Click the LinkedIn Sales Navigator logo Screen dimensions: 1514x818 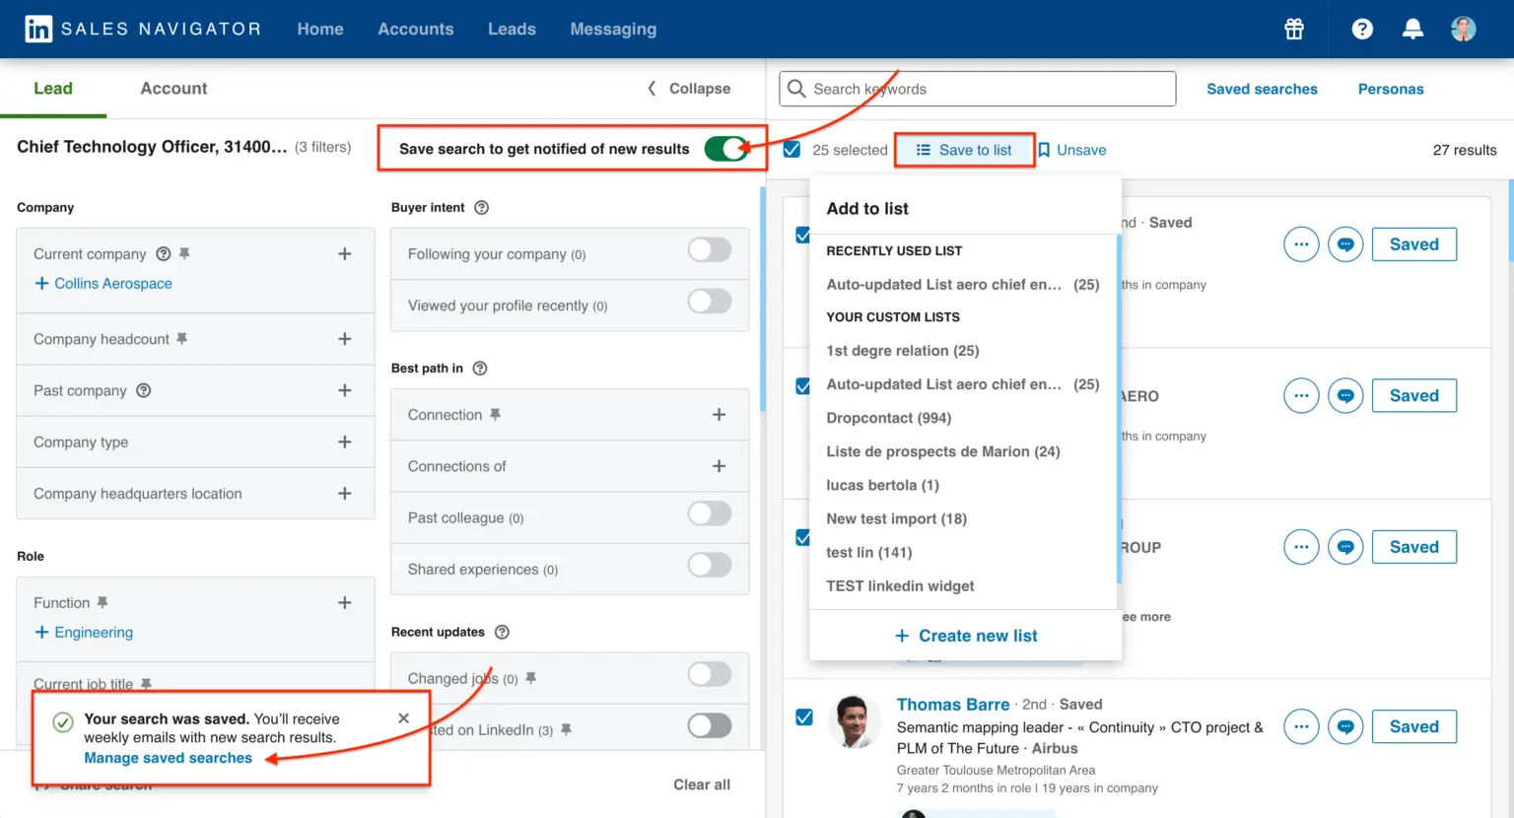tap(143, 29)
